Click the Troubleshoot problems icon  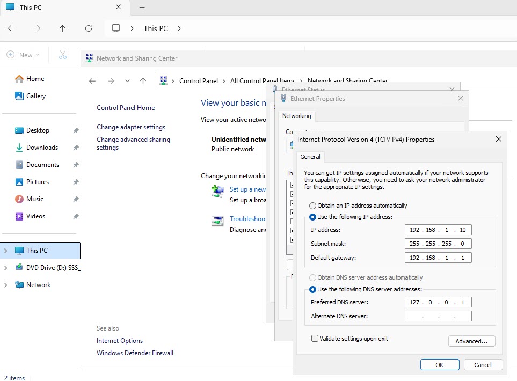click(x=217, y=221)
